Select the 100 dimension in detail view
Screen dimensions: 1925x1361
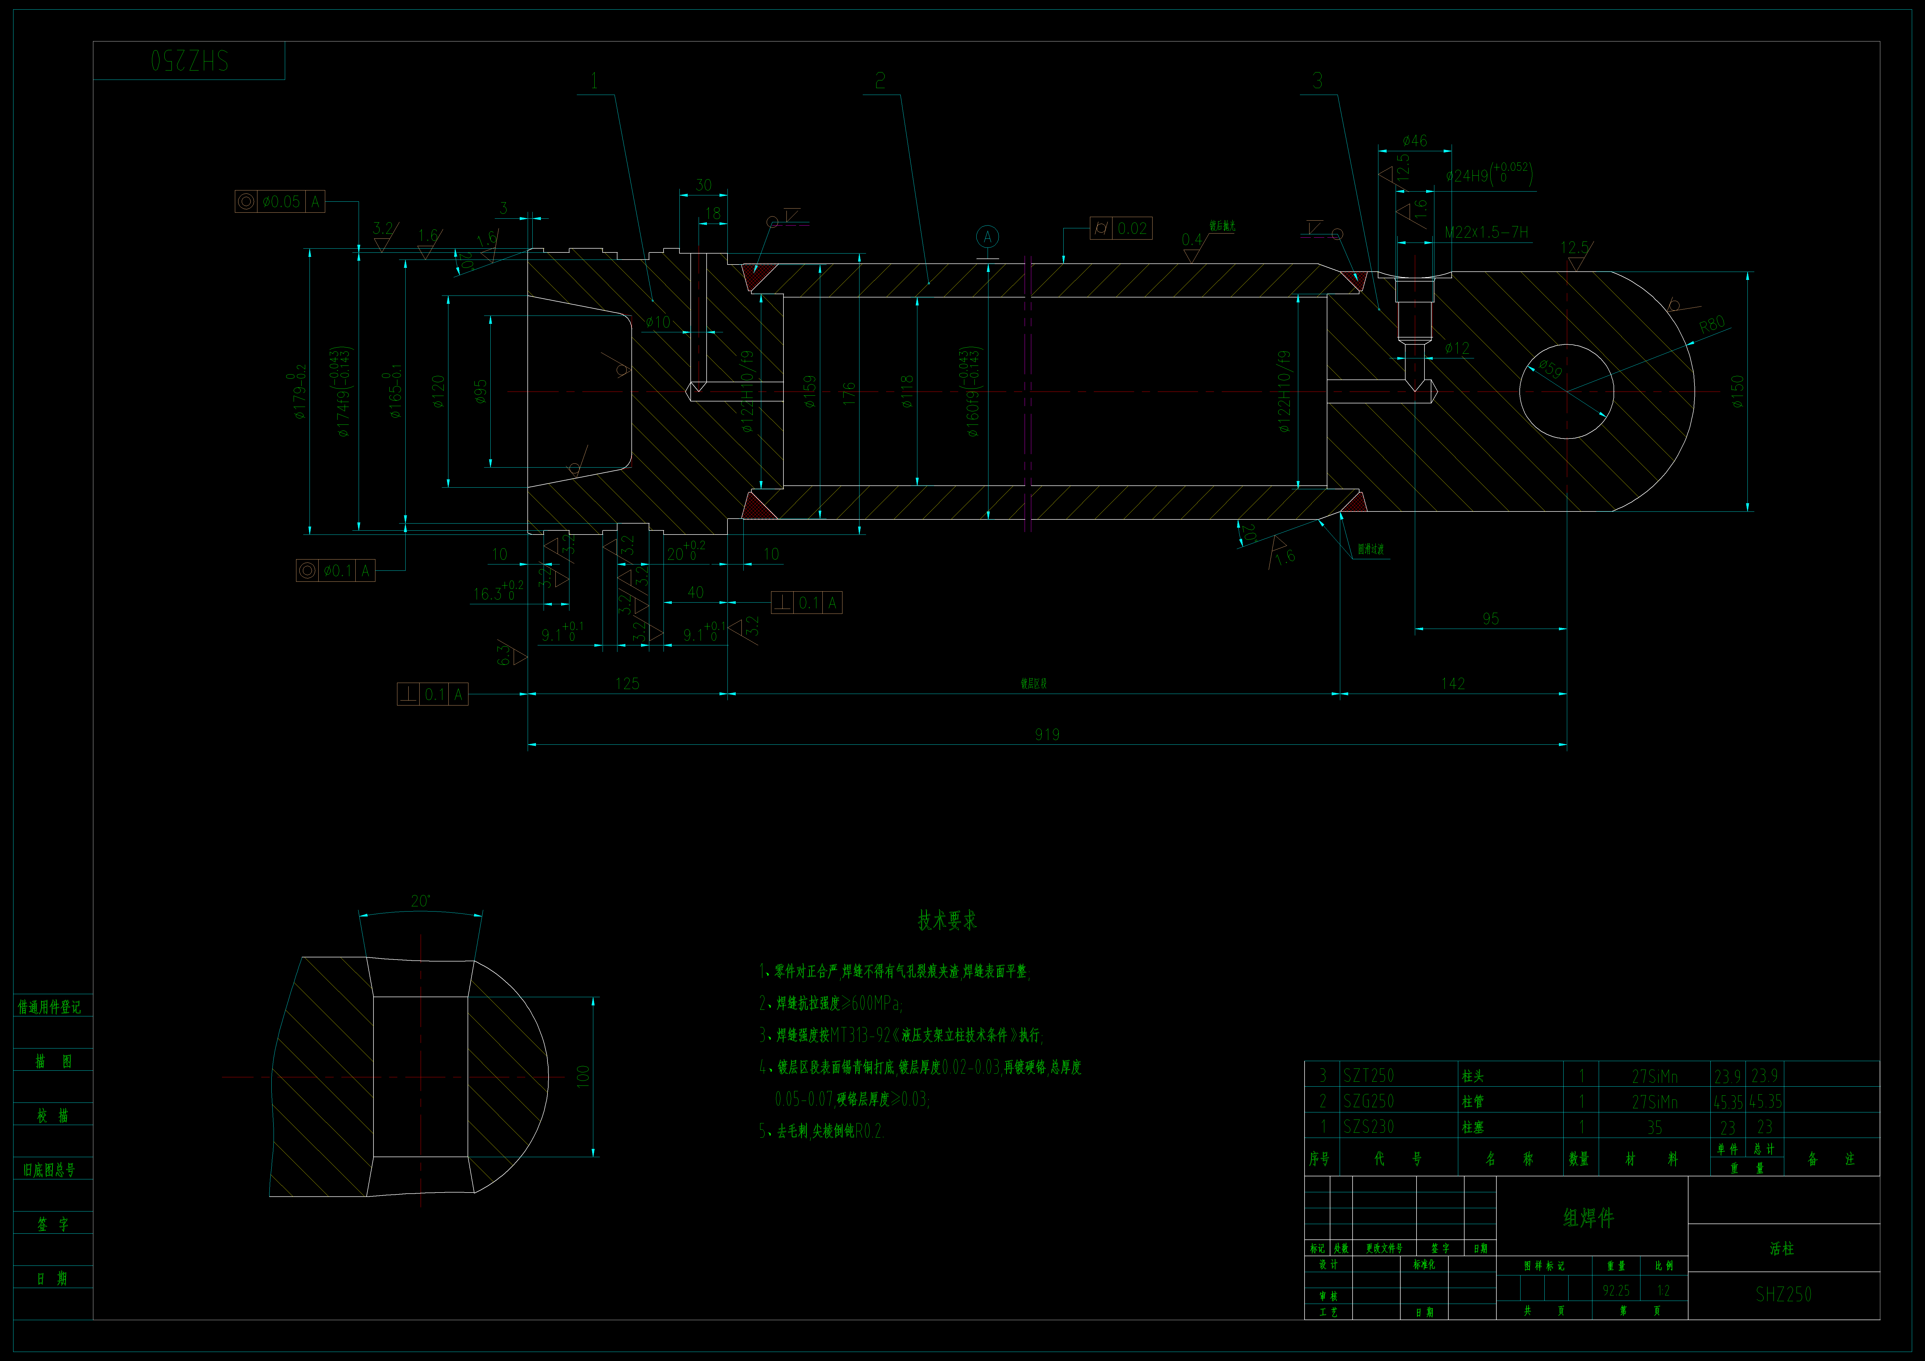pos(583,1077)
